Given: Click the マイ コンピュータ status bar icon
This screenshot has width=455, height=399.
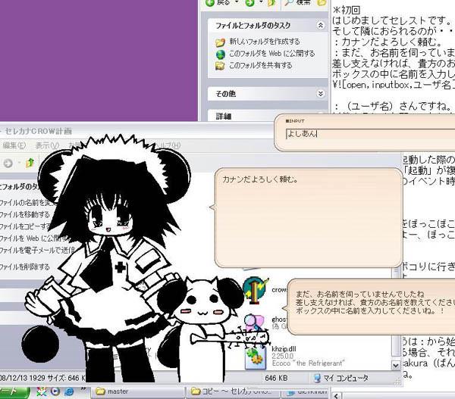Looking at the screenshot, I should tap(317, 378).
